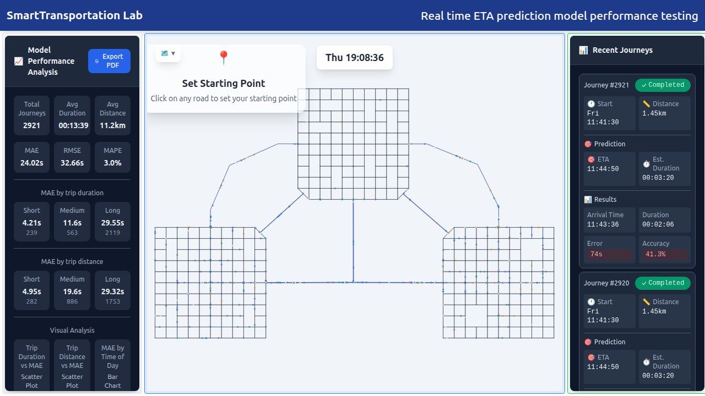Click the SmartTransportation Lab title
The image size is (705, 396).
click(x=74, y=15)
